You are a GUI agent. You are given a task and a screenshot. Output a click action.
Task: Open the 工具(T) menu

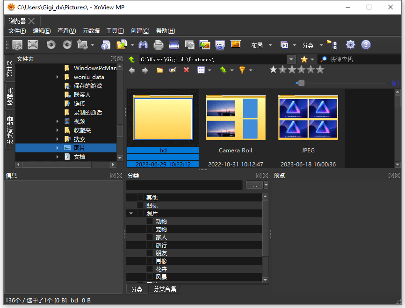115,31
